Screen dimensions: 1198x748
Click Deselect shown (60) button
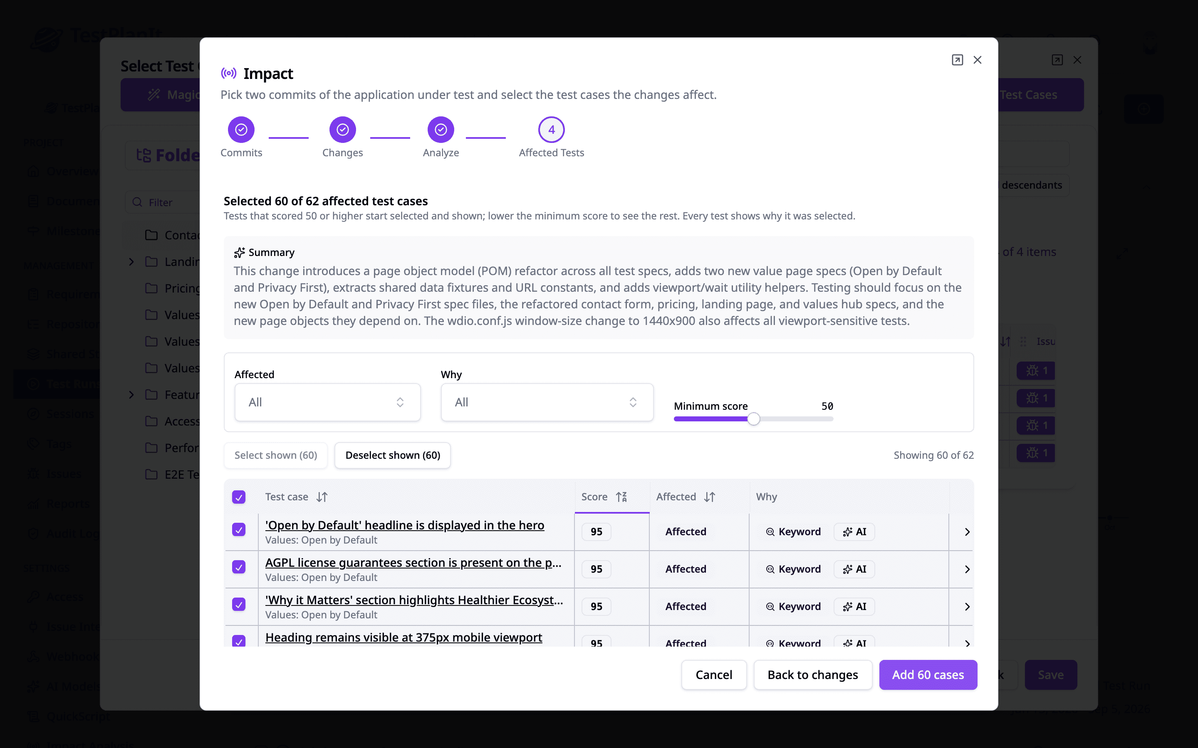(393, 455)
